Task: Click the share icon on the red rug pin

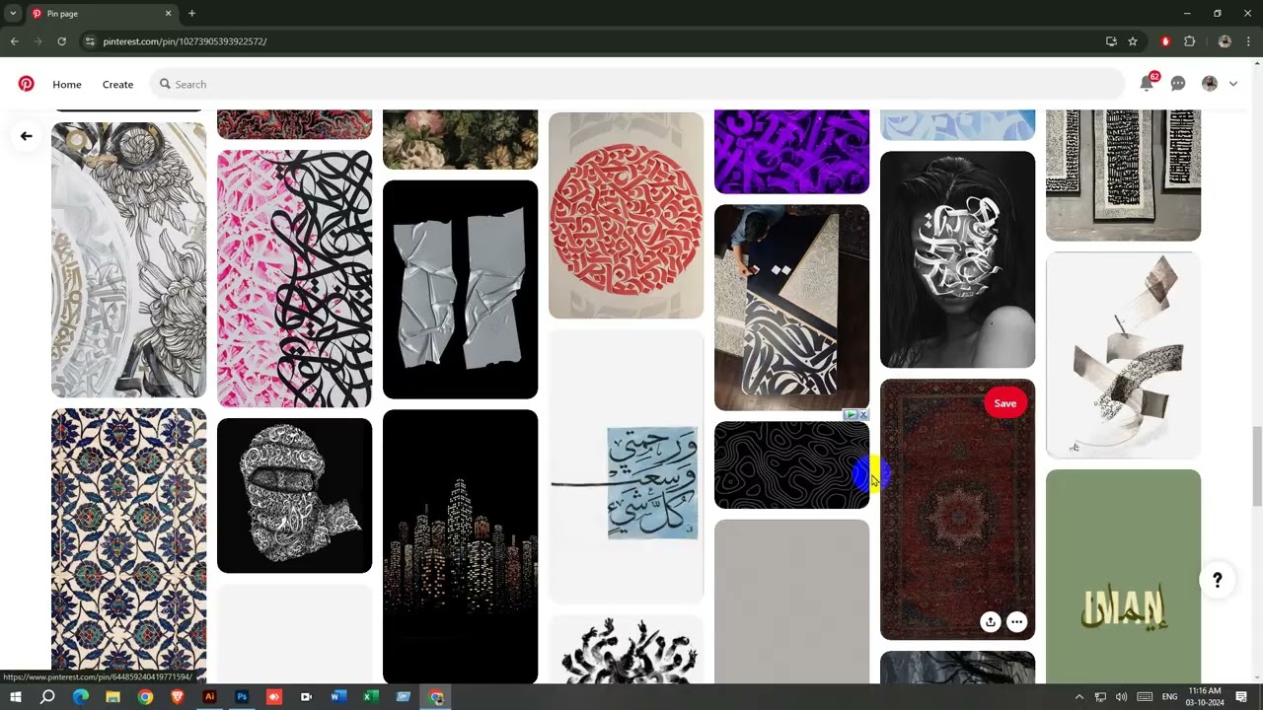Action: pyautogui.click(x=990, y=621)
